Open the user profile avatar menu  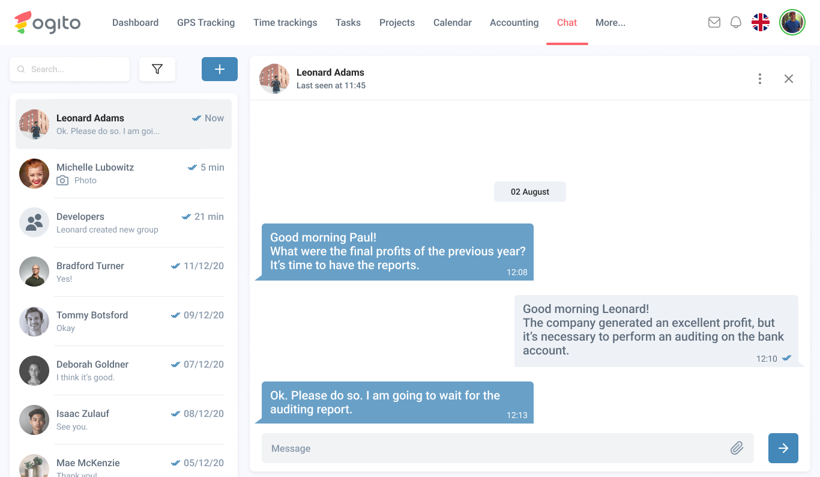(792, 22)
